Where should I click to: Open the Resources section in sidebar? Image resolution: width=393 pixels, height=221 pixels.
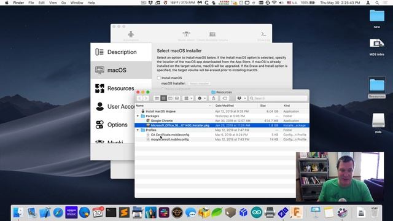tap(115, 88)
